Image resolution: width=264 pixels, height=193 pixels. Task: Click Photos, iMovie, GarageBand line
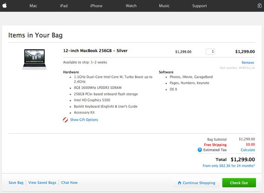pyautogui.click(x=191, y=77)
